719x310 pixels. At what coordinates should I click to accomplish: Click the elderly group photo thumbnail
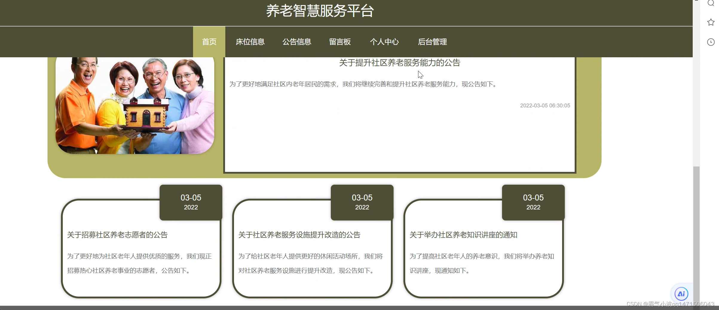coord(135,105)
